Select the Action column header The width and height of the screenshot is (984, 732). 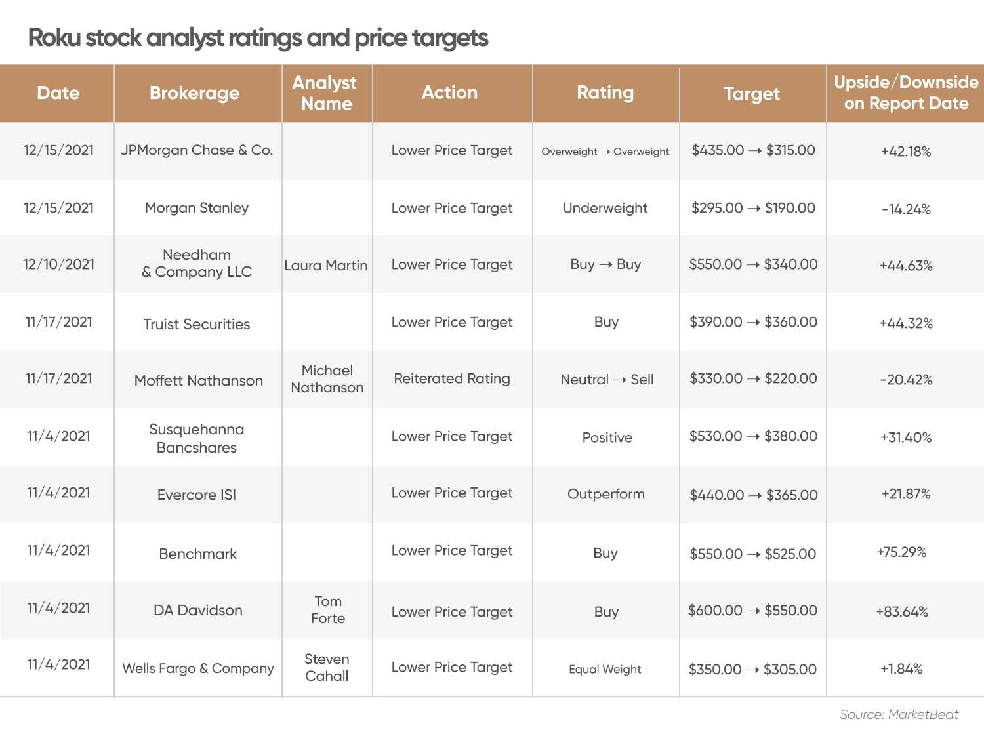tap(450, 92)
